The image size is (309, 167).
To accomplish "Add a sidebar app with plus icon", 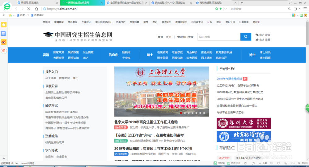I will tap(4, 158).
